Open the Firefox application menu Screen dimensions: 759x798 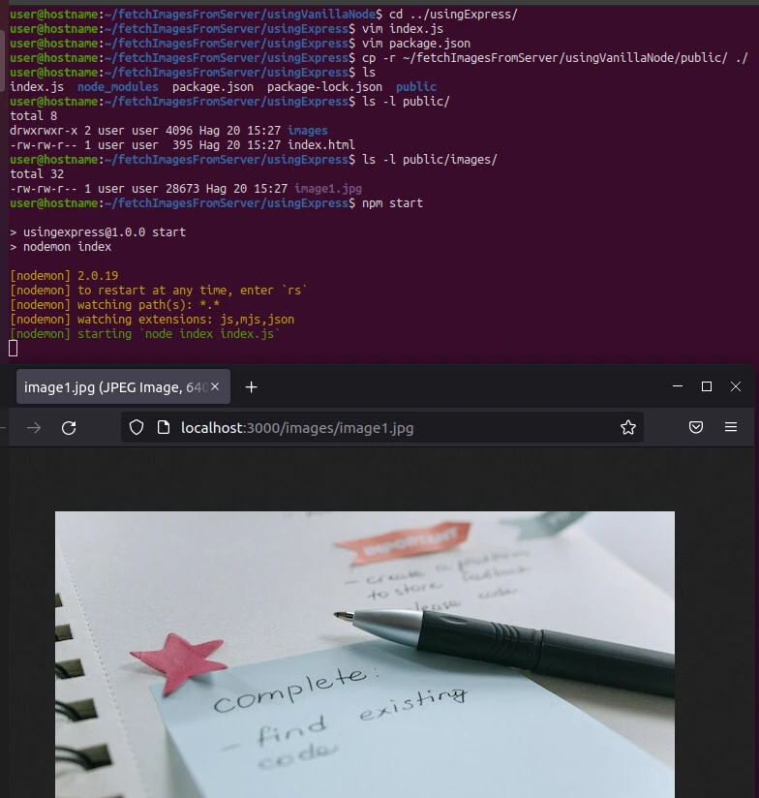[x=731, y=428]
